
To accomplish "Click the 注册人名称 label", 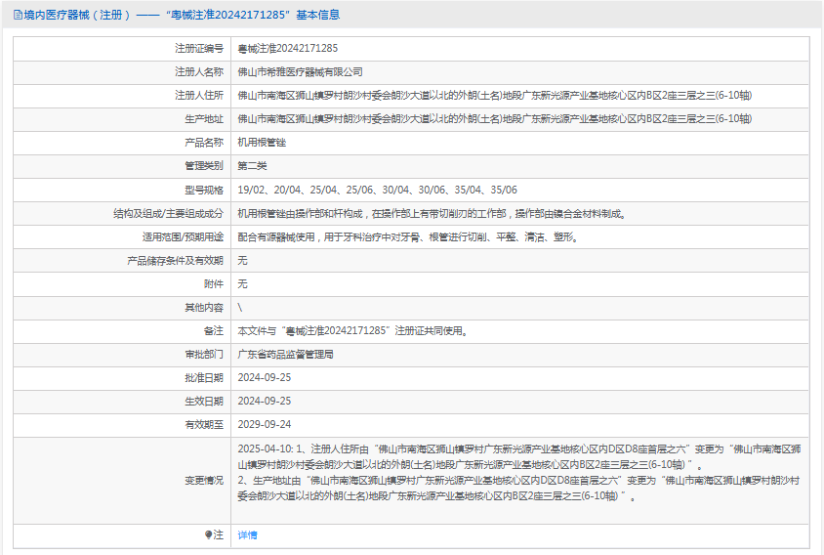I will [199, 72].
